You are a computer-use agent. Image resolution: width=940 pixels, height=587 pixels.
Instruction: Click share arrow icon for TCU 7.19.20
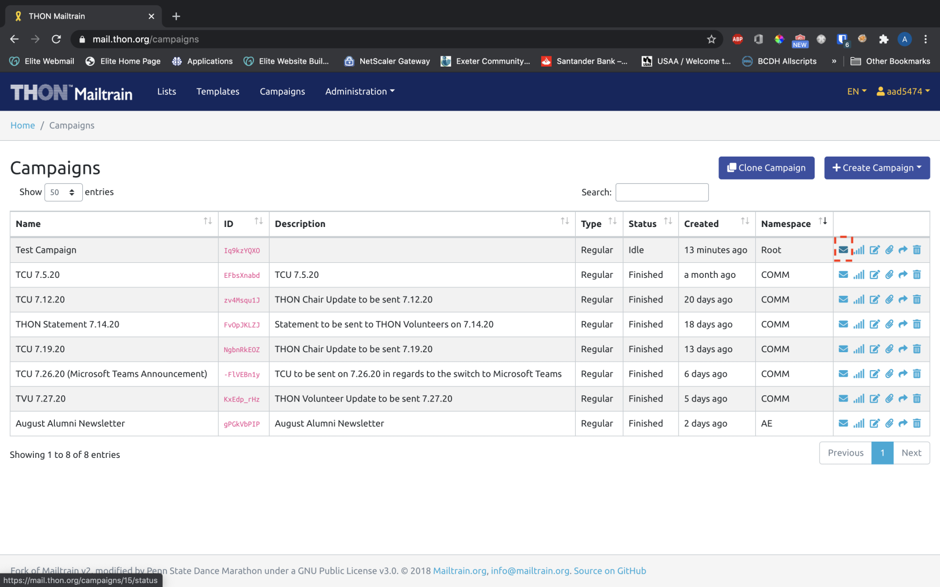click(x=903, y=349)
